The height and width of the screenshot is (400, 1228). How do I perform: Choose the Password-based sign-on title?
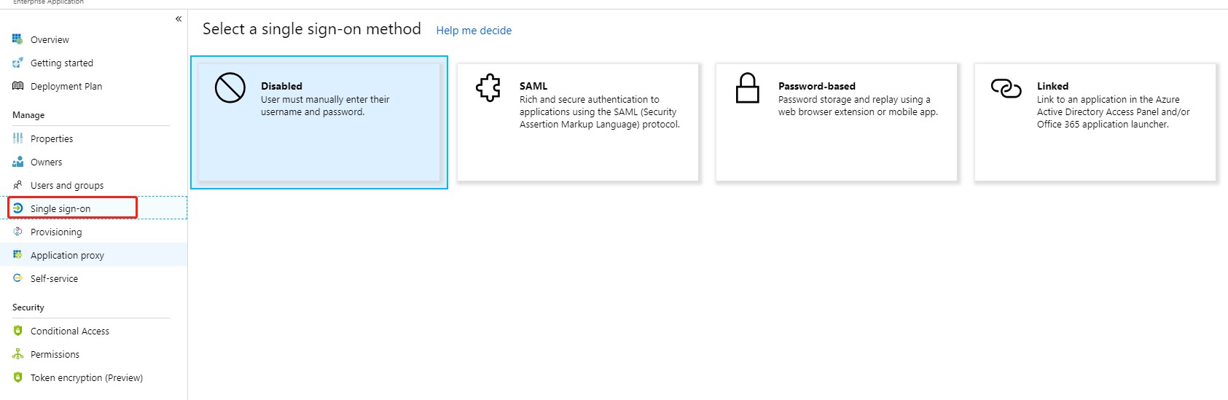(817, 86)
